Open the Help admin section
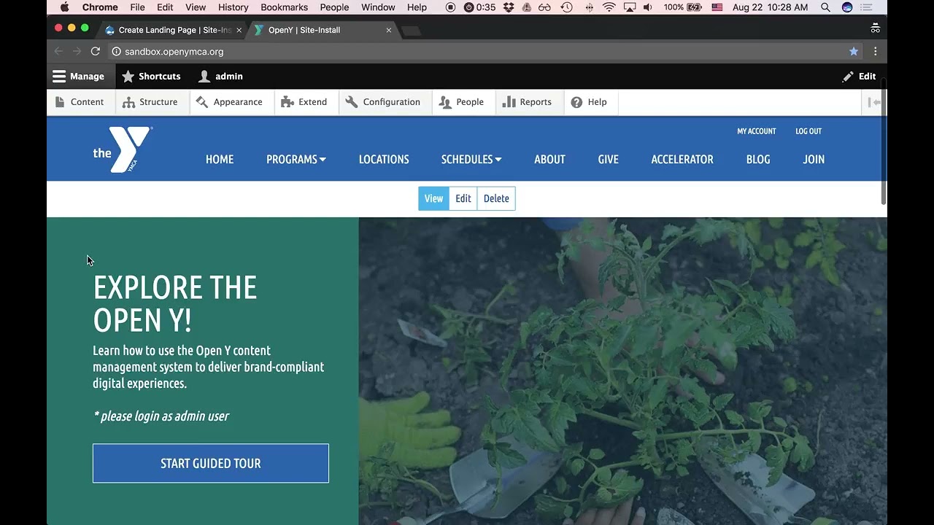This screenshot has height=525, width=934. tap(589, 102)
